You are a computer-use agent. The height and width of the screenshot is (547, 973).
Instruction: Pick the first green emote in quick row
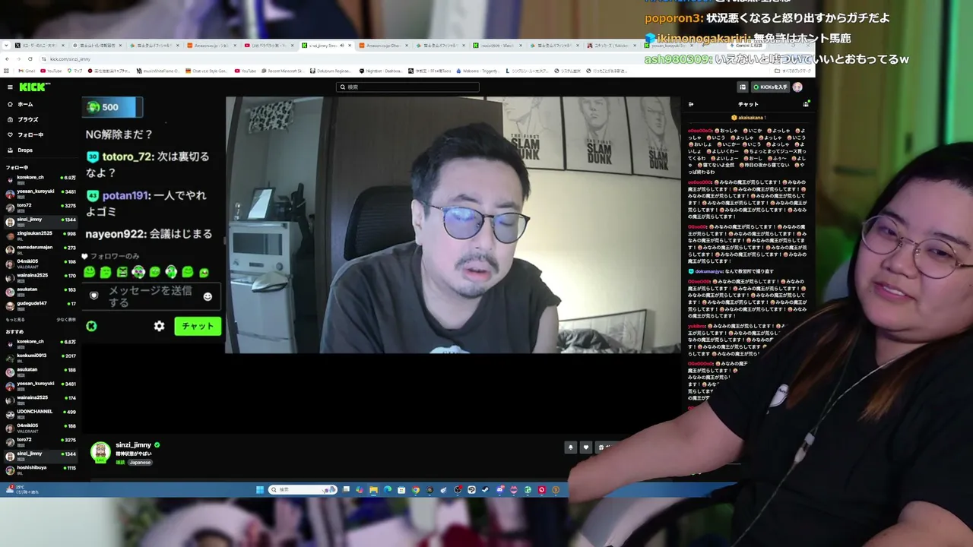pos(90,272)
